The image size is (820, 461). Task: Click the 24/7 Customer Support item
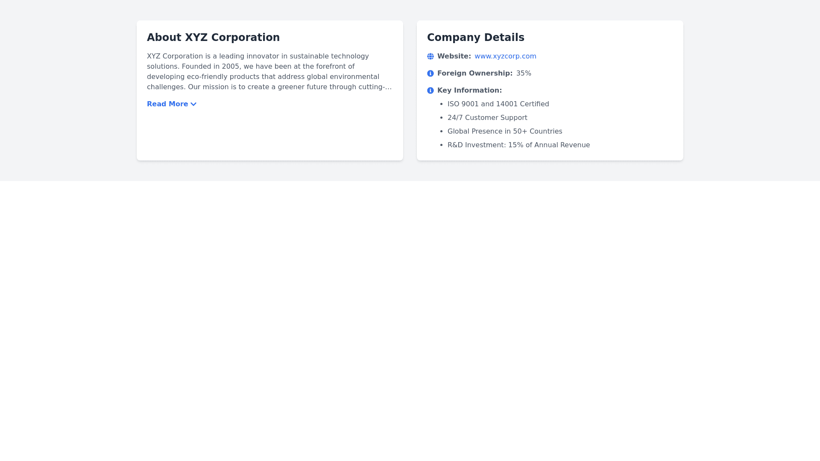pyautogui.click(x=487, y=118)
